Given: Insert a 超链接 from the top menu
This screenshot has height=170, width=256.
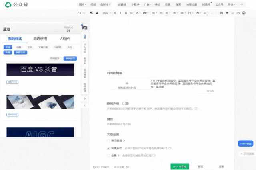Looking at the screenshot, I should pos(122,4).
